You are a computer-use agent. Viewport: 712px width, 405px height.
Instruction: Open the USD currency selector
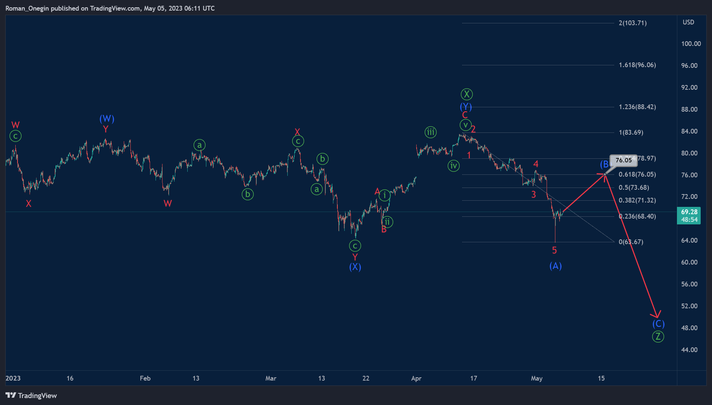688,22
